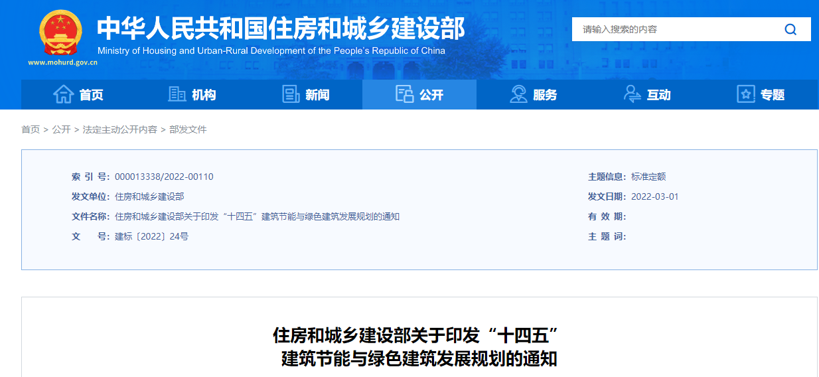The width and height of the screenshot is (819, 377).
Task: Click the national emblem logo
Action: pyautogui.click(x=60, y=32)
